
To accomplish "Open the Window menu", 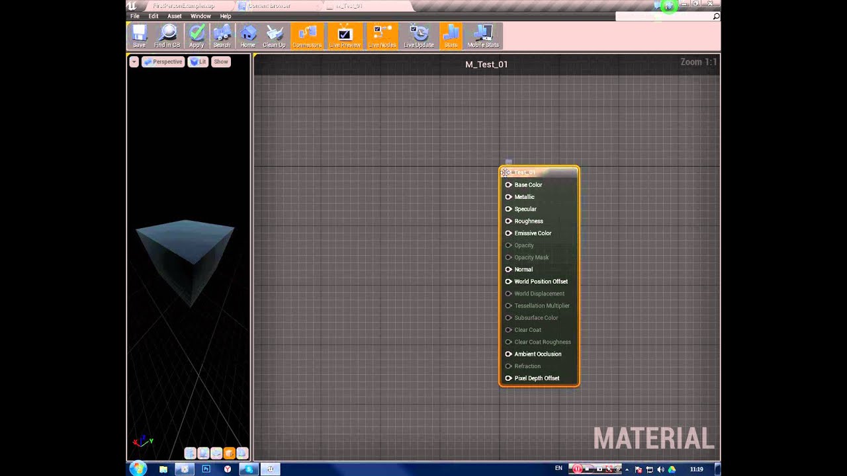I will point(201,16).
